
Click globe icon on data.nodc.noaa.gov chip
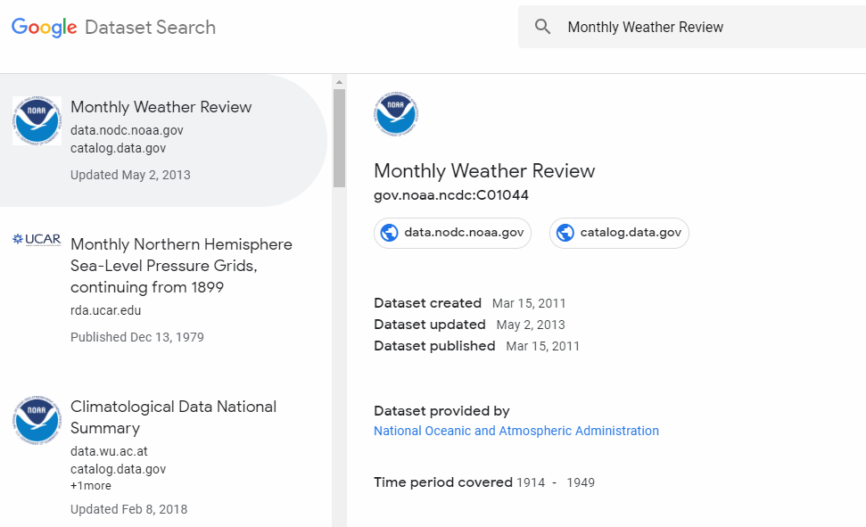coord(390,233)
